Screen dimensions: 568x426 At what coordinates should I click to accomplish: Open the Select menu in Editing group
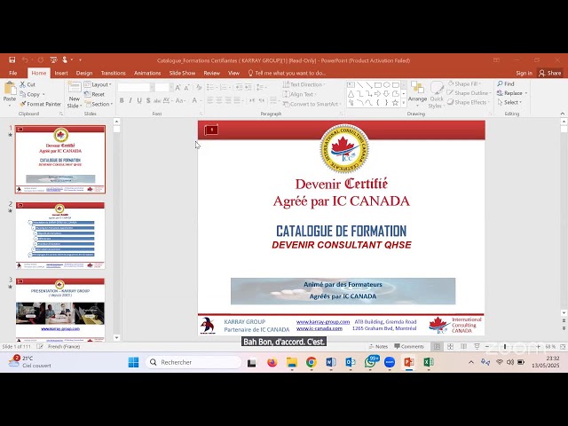tap(510, 103)
